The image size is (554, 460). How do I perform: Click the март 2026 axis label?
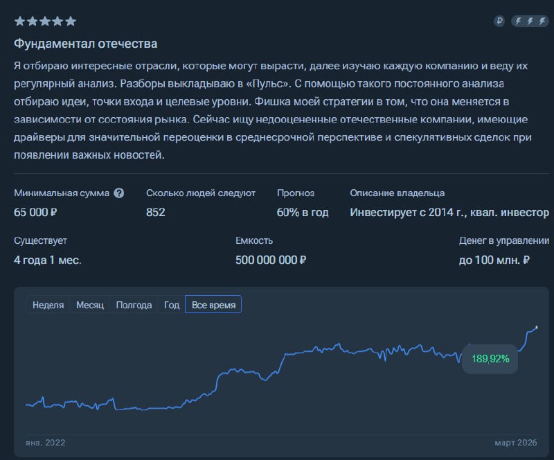(516, 441)
